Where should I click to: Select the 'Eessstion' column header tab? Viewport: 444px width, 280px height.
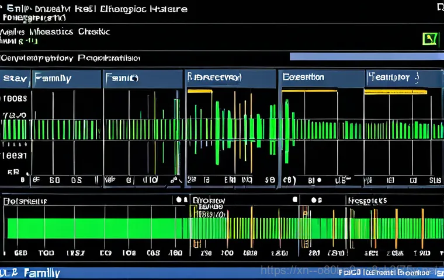point(321,78)
